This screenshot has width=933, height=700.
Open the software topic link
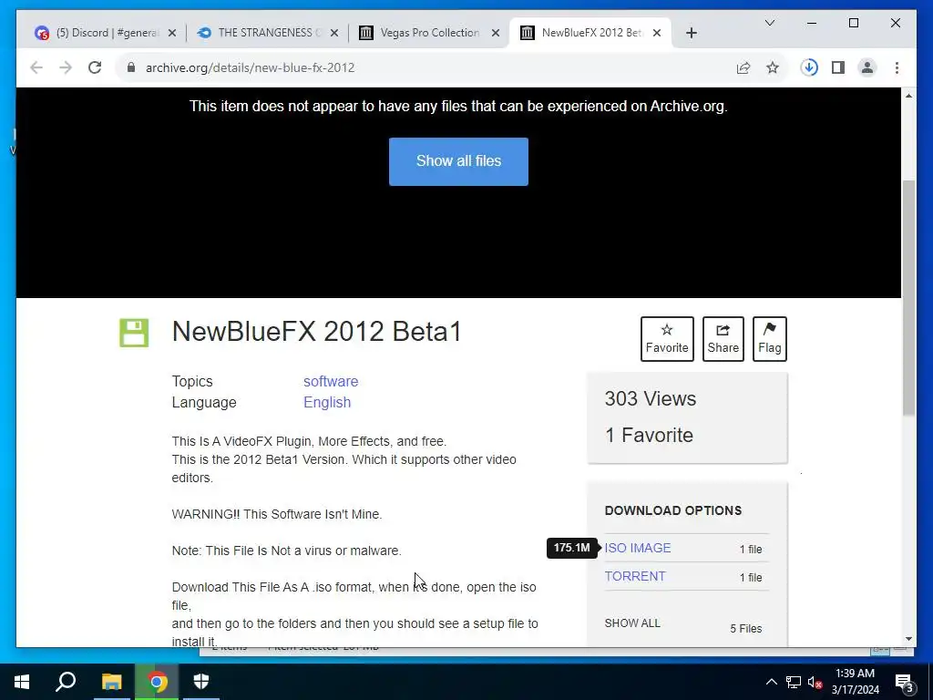[x=331, y=381]
